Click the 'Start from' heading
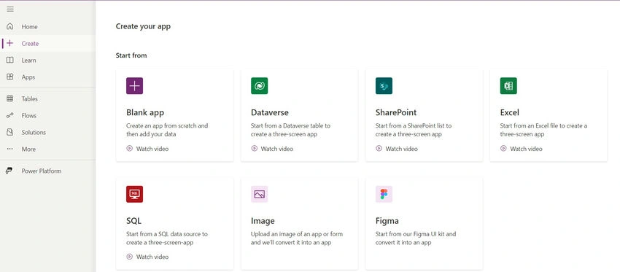 click(131, 55)
